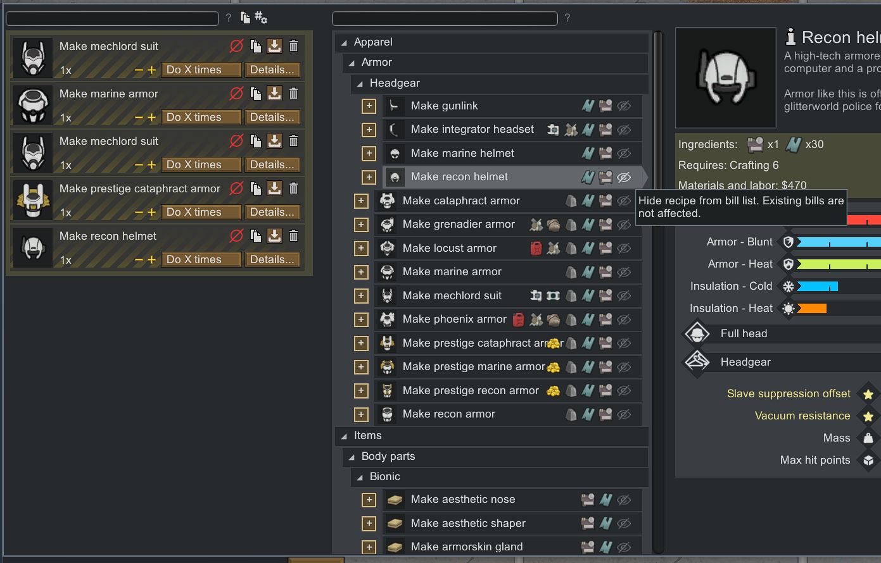Select the Make grenadier armor recipe
The height and width of the screenshot is (563, 881).
pos(508,225)
